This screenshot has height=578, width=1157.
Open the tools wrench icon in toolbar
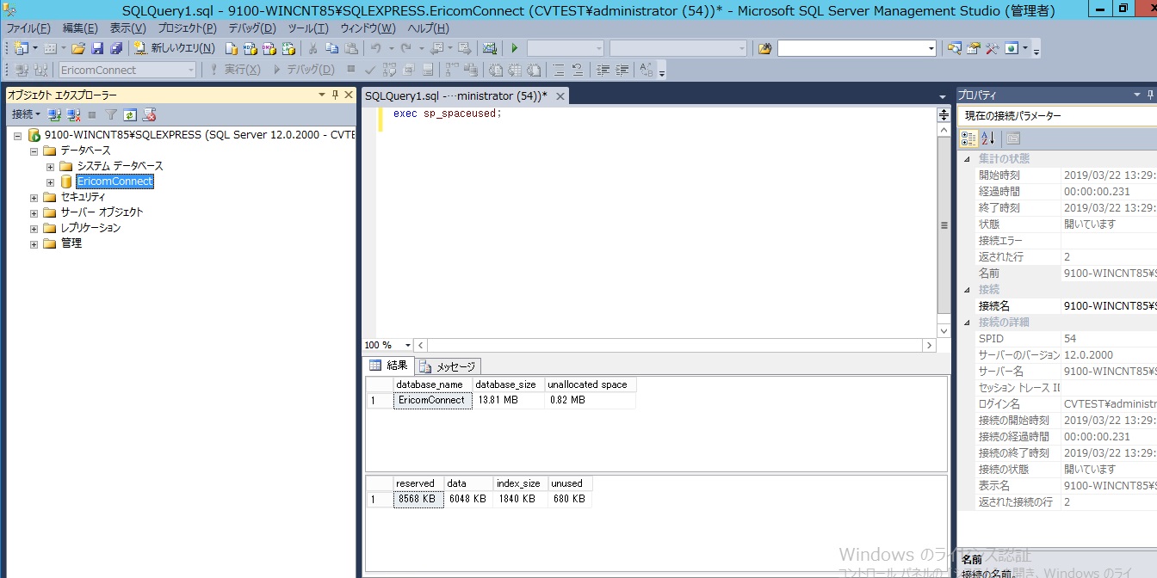(x=992, y=49)
